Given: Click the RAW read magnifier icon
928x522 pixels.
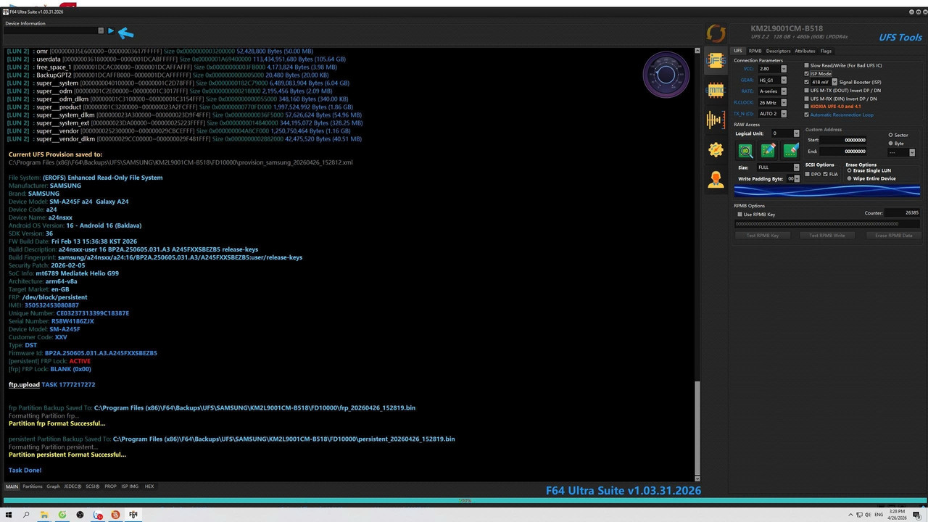Looking at the screenshot, I should 745,150.
